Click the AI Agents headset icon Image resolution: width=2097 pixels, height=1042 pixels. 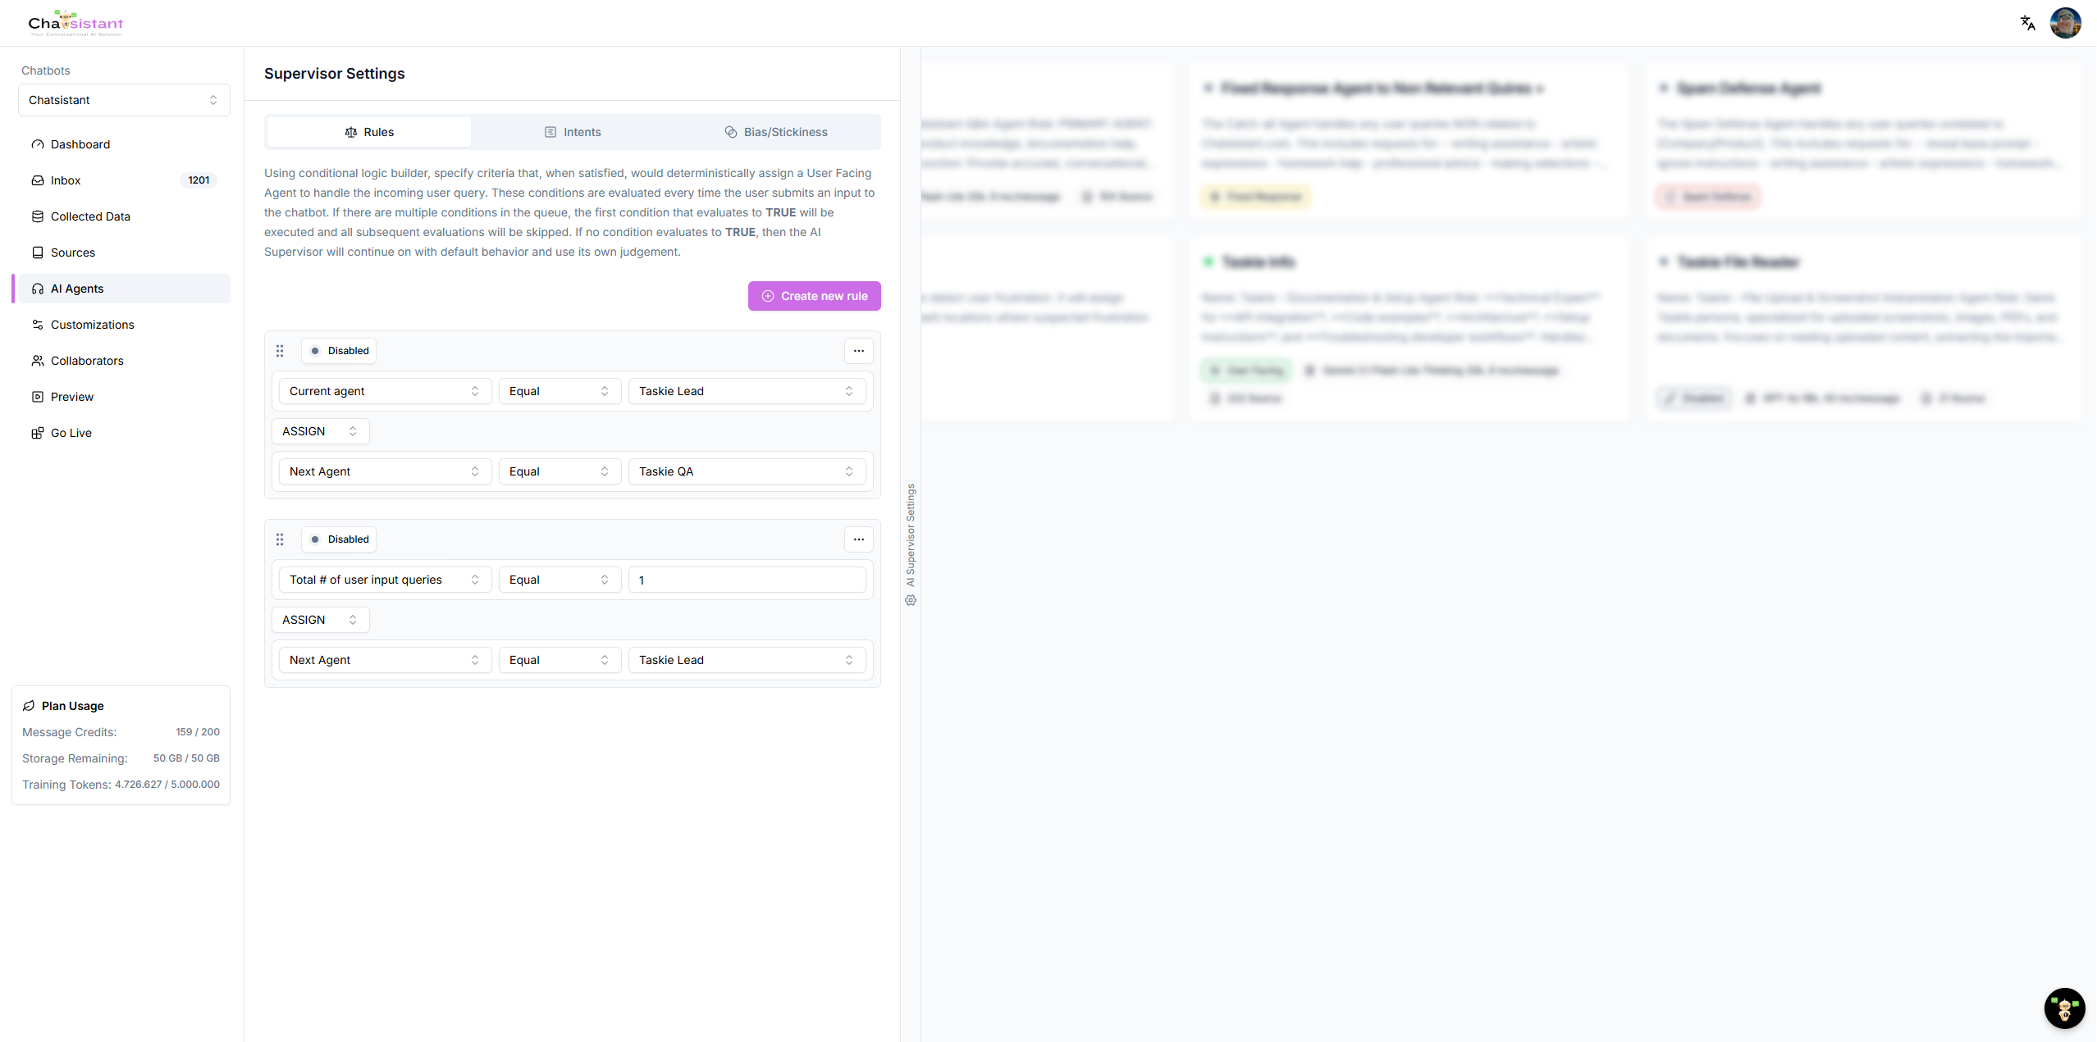[38, 289]
